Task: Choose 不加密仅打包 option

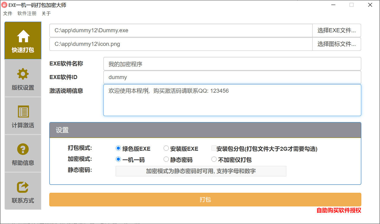Action: (214, 159)
